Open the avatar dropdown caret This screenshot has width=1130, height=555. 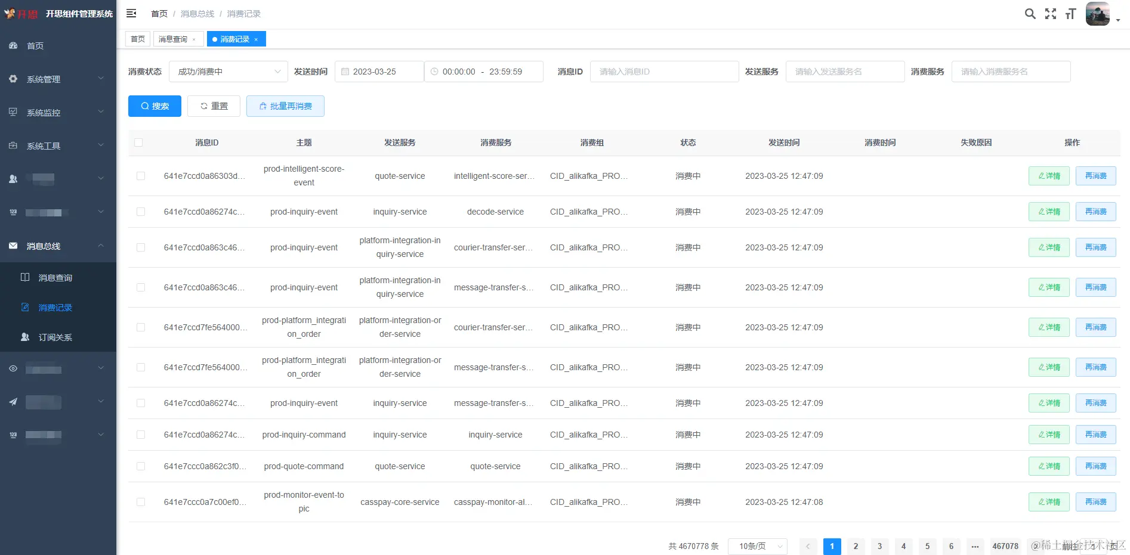(1117, 20)
